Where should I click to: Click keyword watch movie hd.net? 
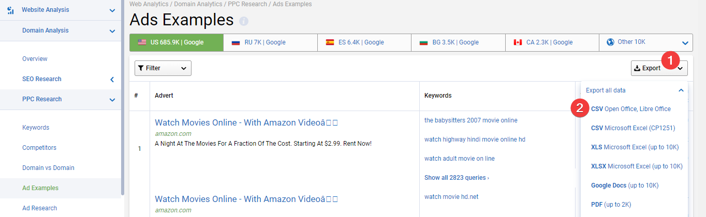pos(451,196)
